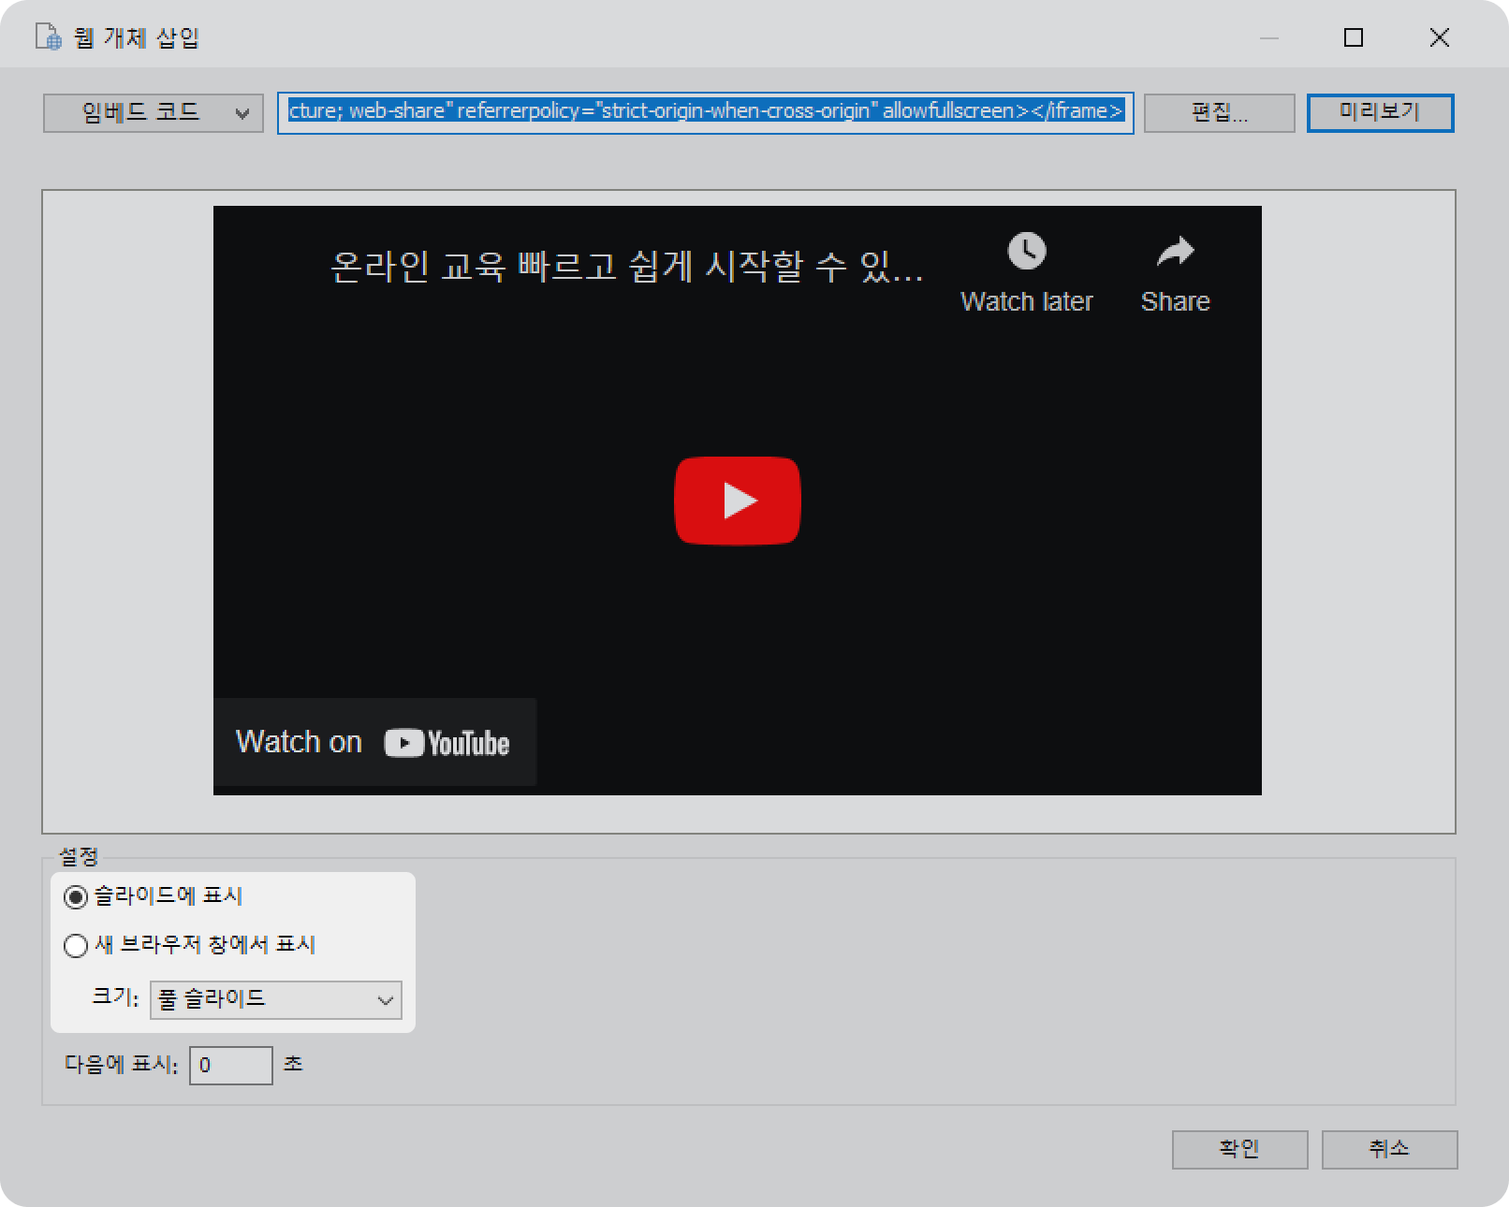Confirm with the 확인 button
Image resolution: width=1509 pixels, height=1207 pixels.
coord(1239,1150)
